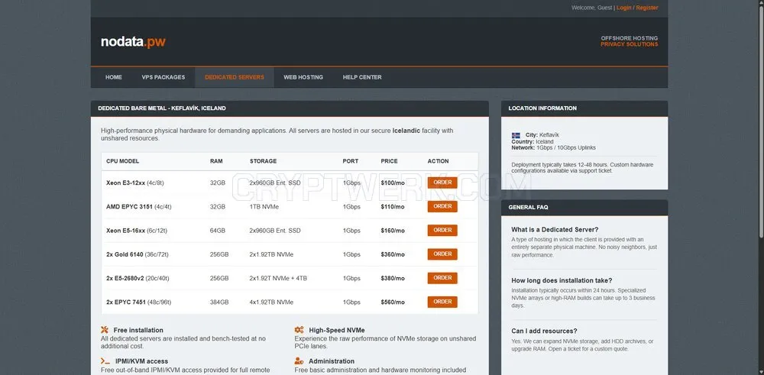Click the 2x1.92TB NVMe storage cell
Viewport: 764px width, 375px height.
coord(271,254)
